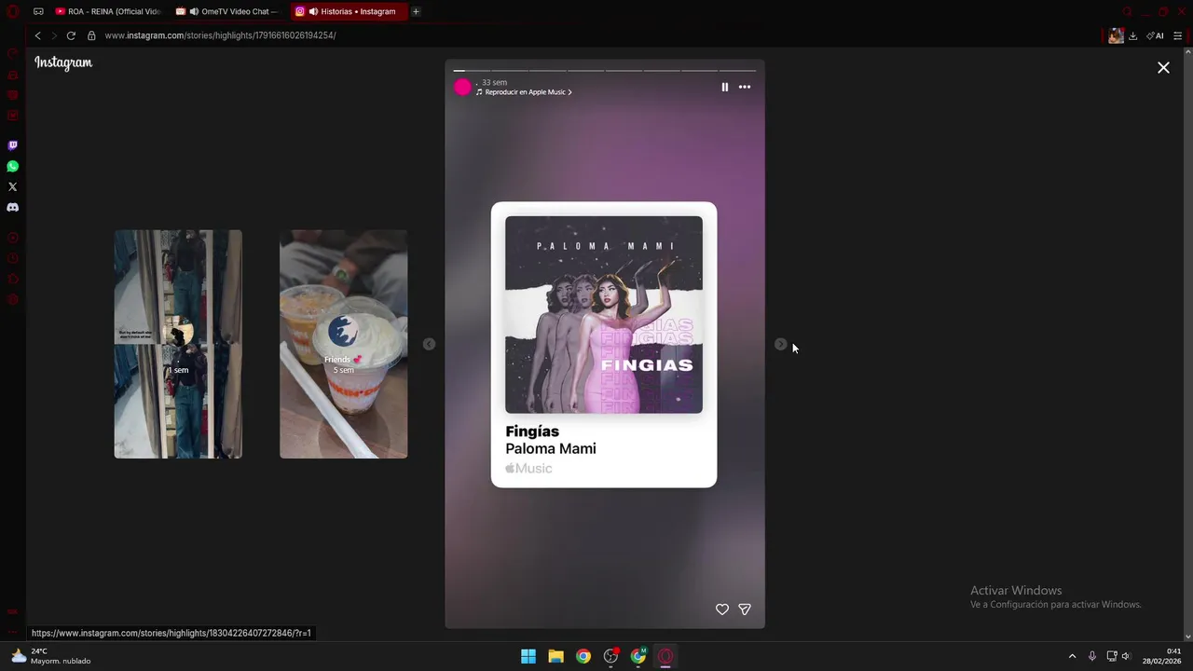1193x671 pixels.
Task: Open the taskbar clock and date
Action: tap(1162, 656)
